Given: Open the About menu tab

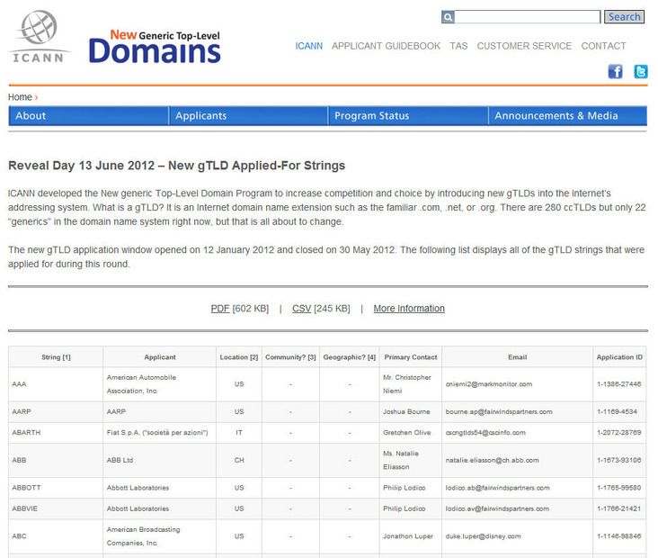Looking at the screenshot, I should (89, 115).
